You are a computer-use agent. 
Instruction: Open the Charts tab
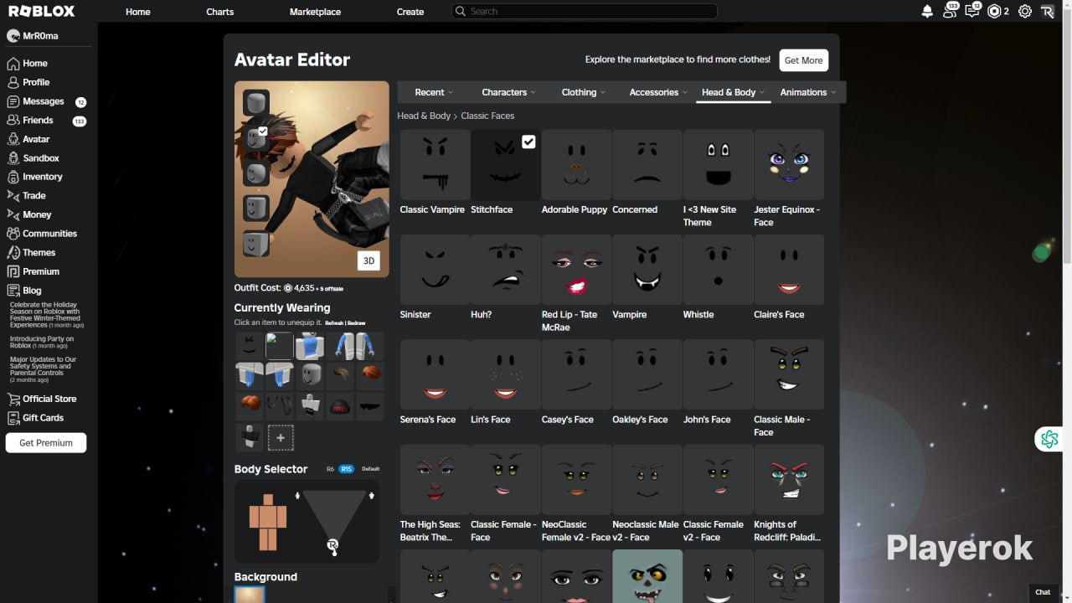(x=220, y=12)
